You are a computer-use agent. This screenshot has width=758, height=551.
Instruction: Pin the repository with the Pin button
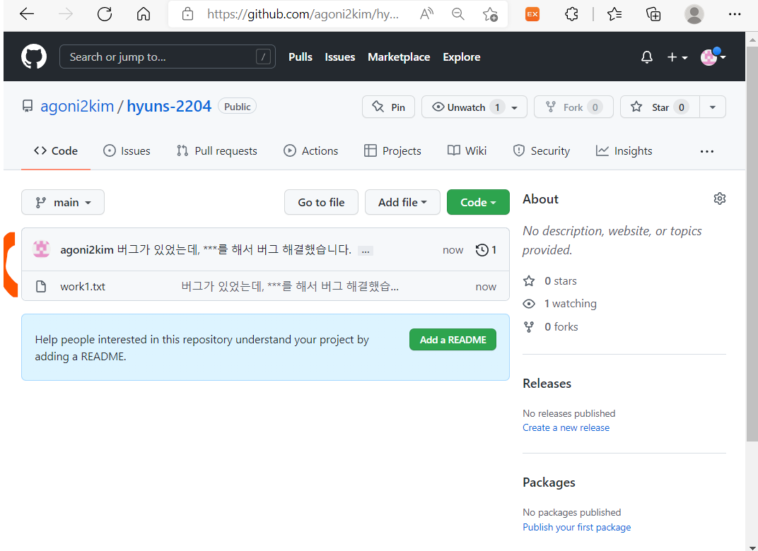388,107
